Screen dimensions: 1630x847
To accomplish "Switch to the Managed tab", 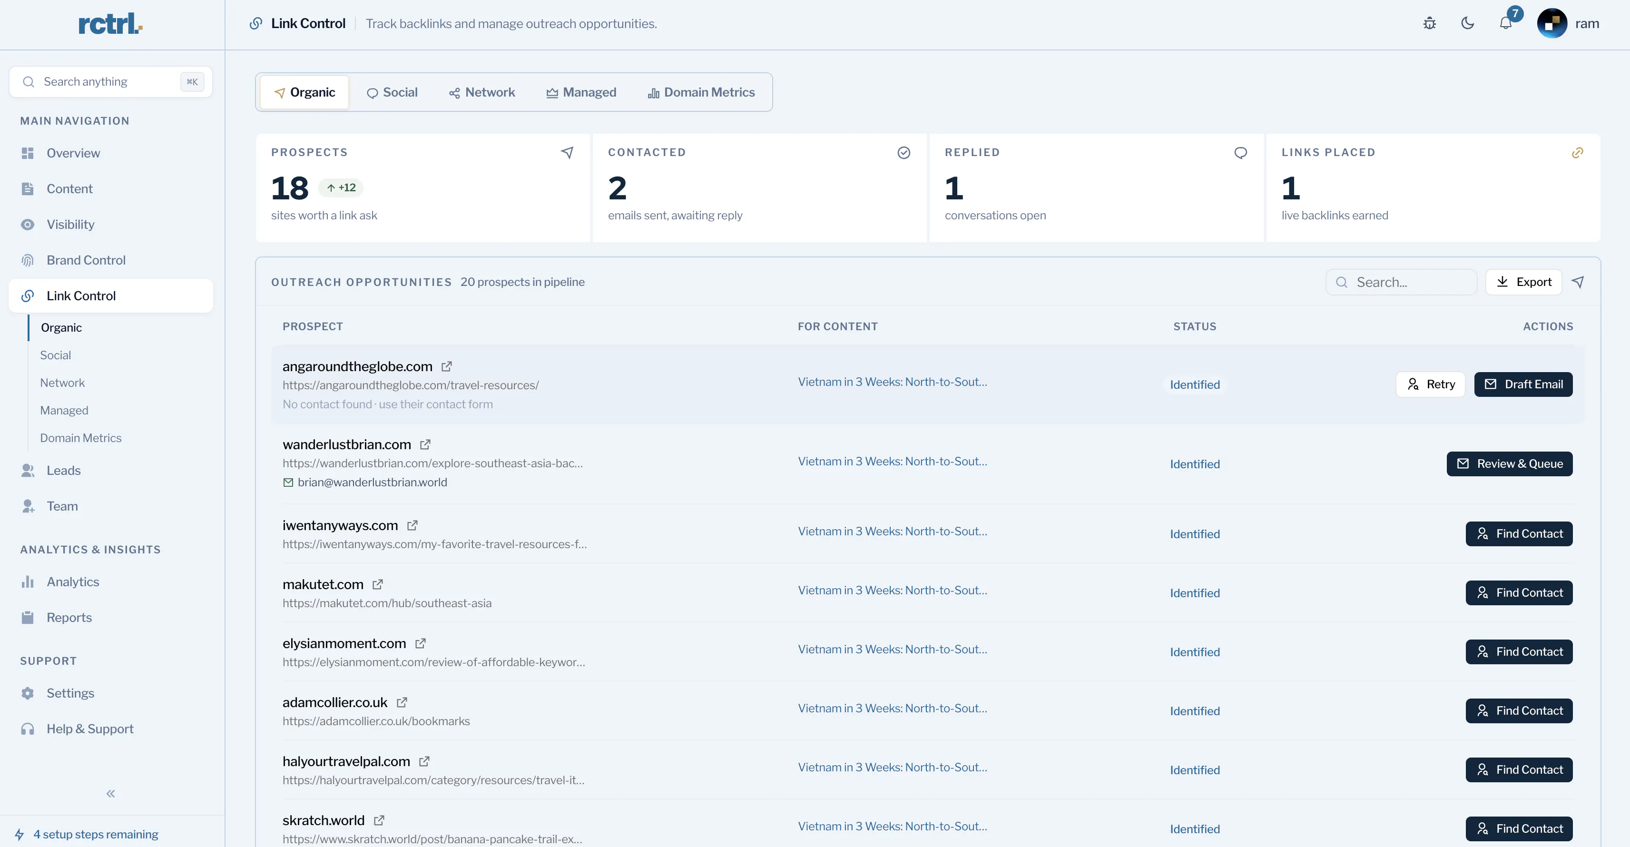I will point(581,92).
